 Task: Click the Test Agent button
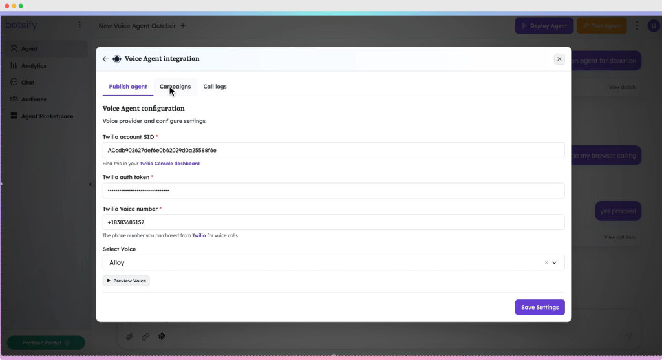[x=602, y=26]
